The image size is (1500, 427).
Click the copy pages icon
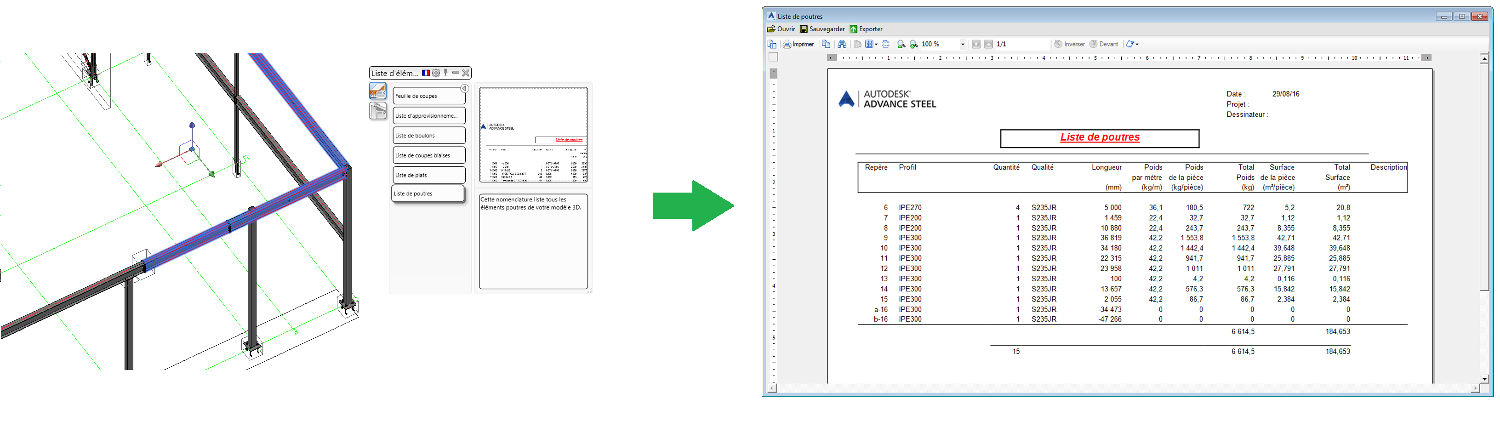click(826, 44)
